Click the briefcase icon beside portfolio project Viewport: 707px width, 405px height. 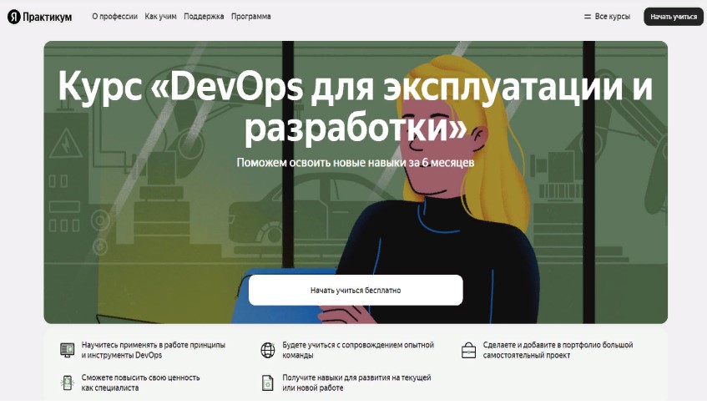(469, 350)
